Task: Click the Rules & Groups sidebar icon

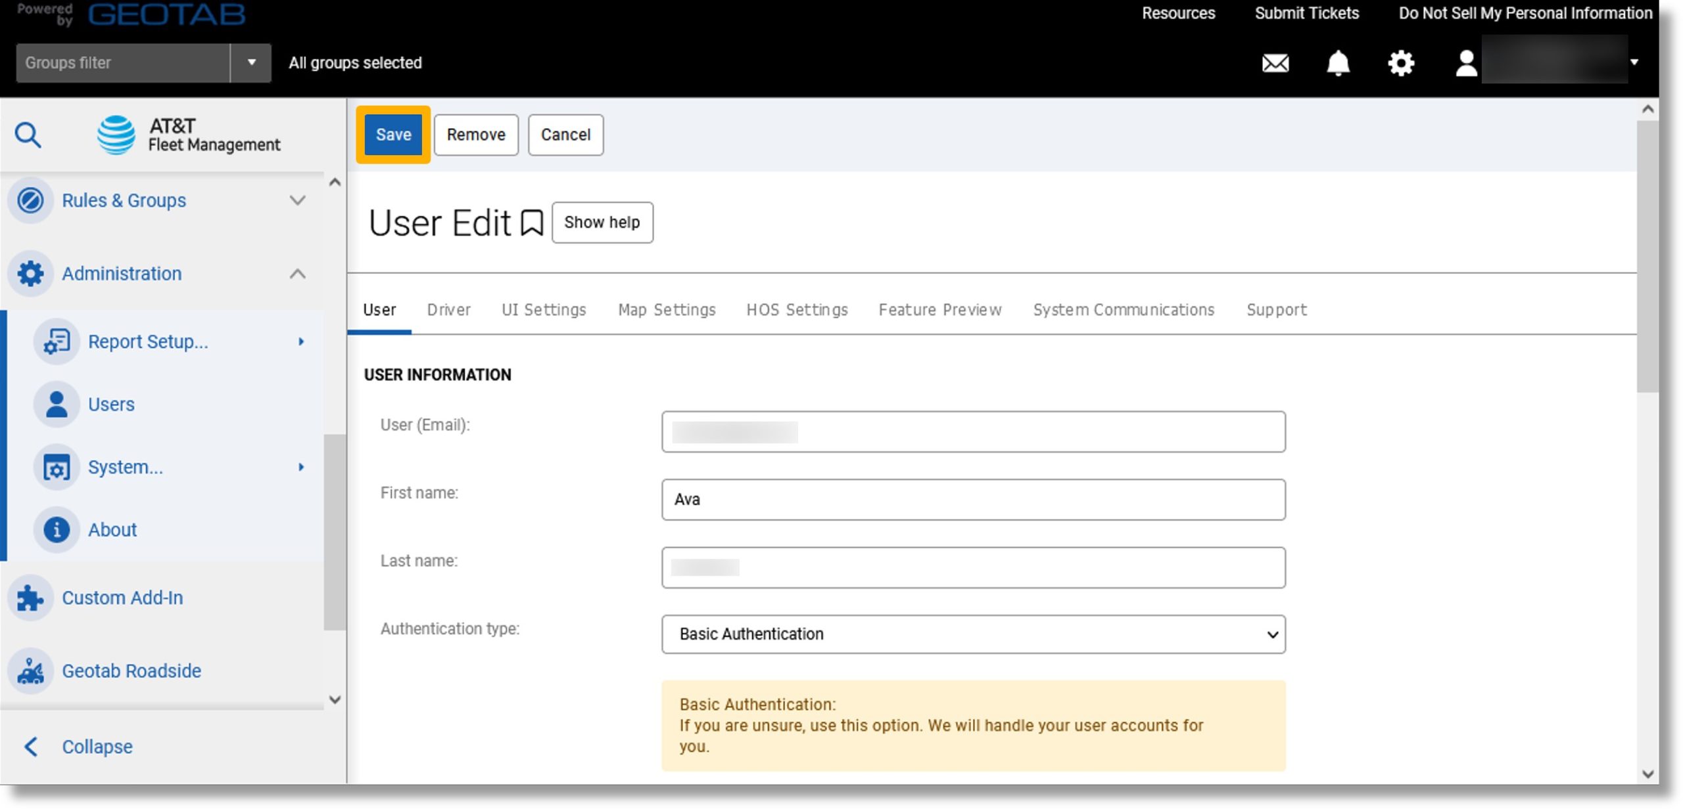Action: click(28, 200)
